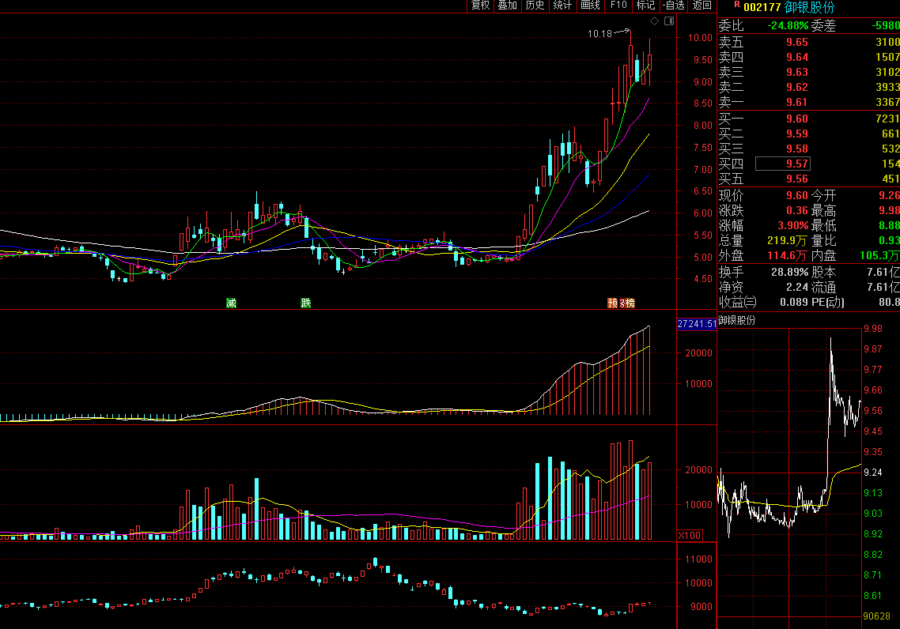
Task: Click the 90628 value under intraday chart
Action: tap(877, 616)
